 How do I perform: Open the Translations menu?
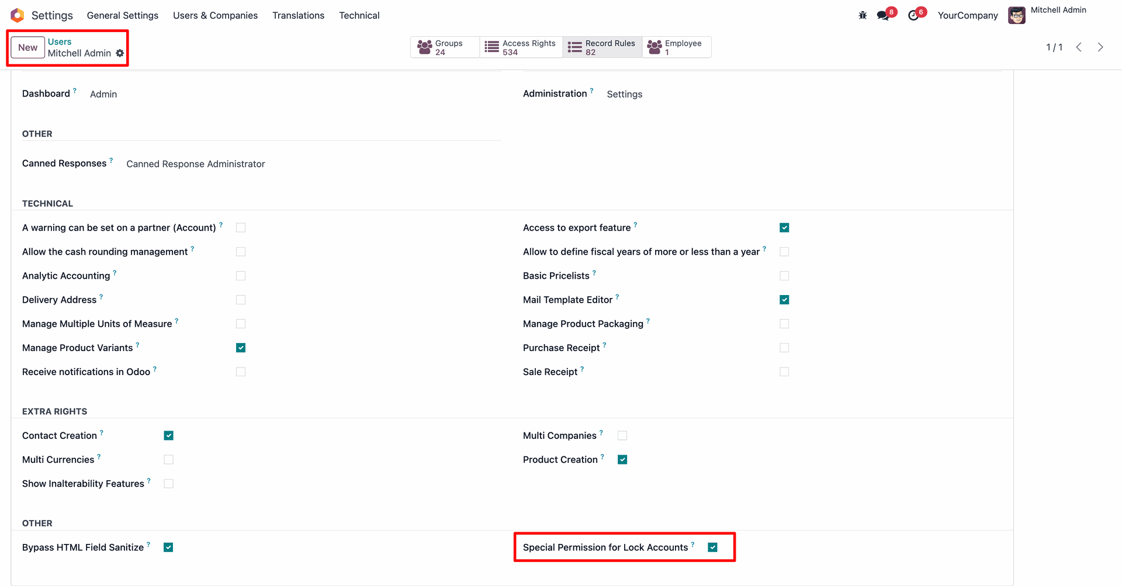coord(298,15)
